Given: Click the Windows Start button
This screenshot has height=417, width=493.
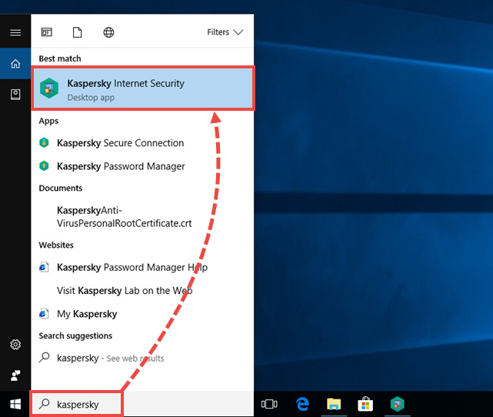Looking at the screenshot, I should (x=15, y=404).
